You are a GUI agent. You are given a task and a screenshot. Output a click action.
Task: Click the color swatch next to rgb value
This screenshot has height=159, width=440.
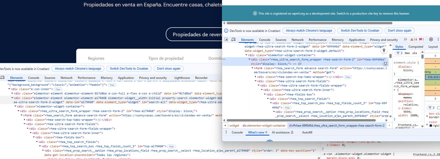pyautogui.click(x=431, y=126)
